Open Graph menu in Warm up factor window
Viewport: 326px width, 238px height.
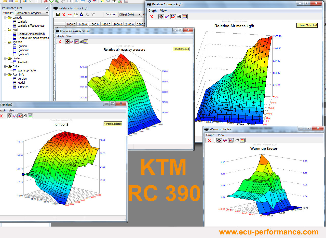pos(210,135)
